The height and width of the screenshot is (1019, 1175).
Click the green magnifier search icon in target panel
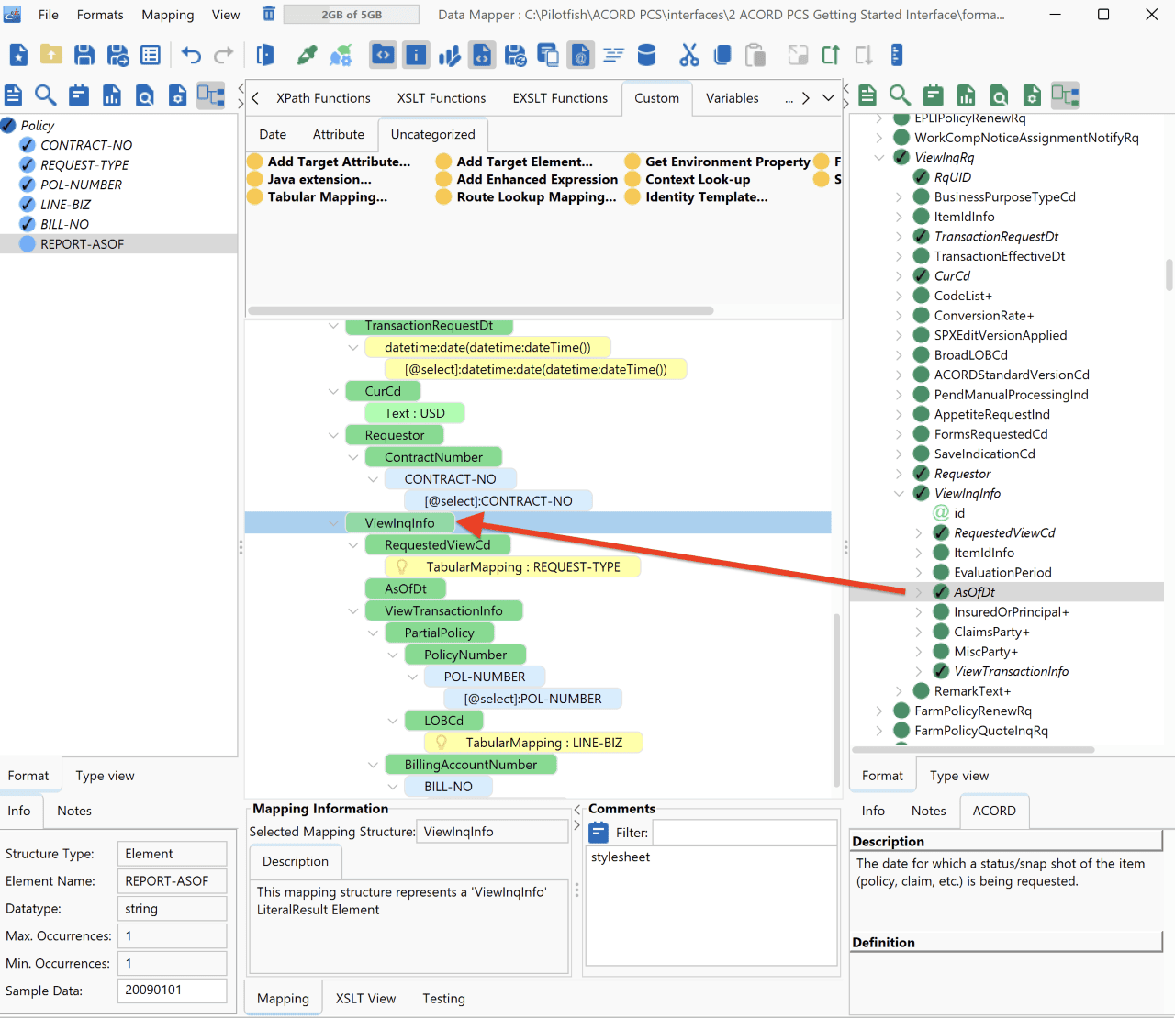pyautogui.click(x=901, y=95)
